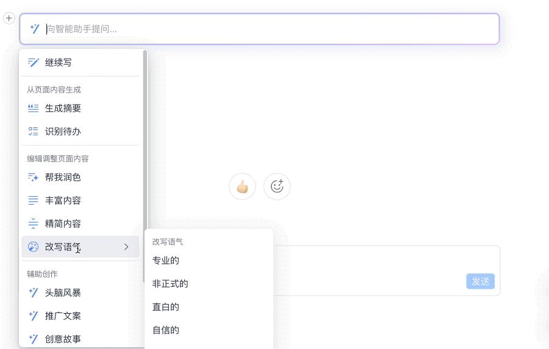The width and height of the screenshot is (549, 349).
Task: Click the 继续写 pencil icon
Action: coord(34,63)
